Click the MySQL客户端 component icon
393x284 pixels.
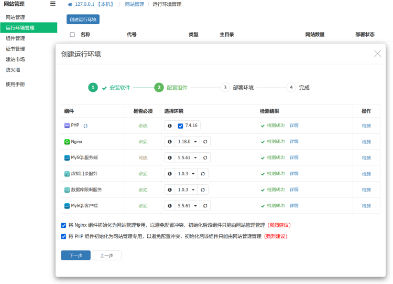click(x=67, y=206)
